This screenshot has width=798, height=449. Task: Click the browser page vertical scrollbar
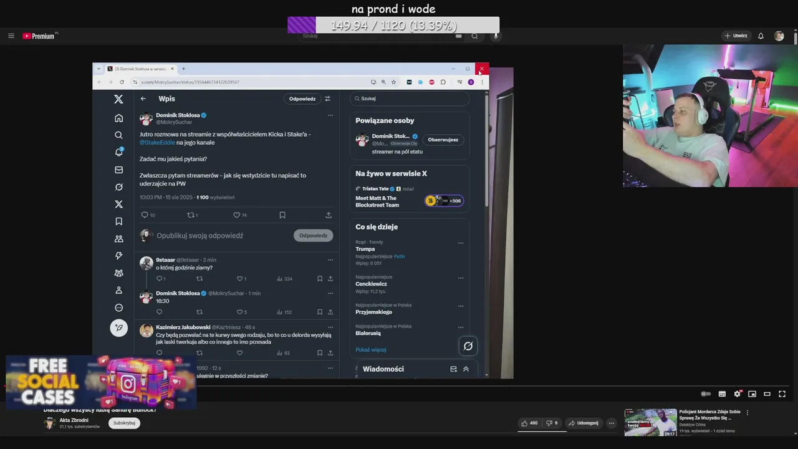[x=486, y=150]
